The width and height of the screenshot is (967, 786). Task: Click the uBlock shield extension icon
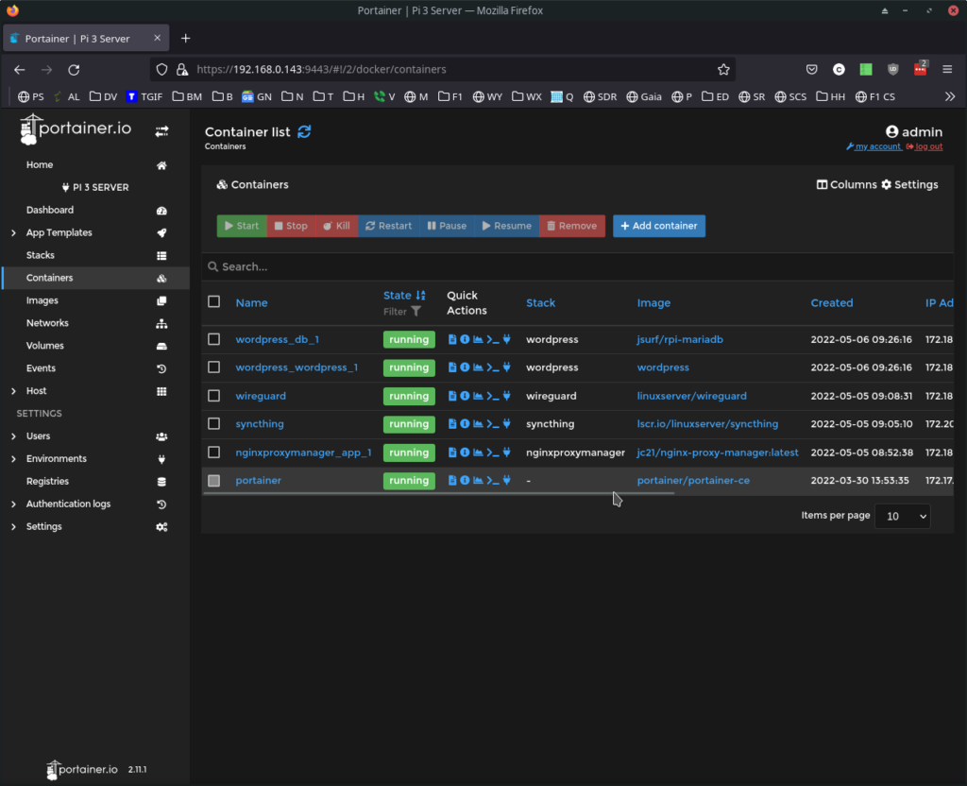coord(893,70)
